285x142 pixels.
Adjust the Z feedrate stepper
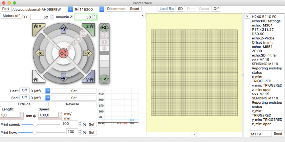pyautogui.click(x=95, y=17)
